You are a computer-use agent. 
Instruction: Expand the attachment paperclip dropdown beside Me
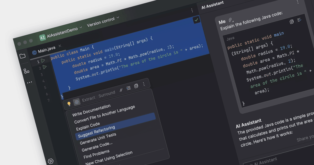[x=231, y=20]
